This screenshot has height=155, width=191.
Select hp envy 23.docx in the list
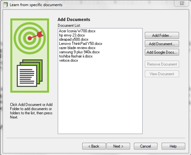[x=72, y=35]
